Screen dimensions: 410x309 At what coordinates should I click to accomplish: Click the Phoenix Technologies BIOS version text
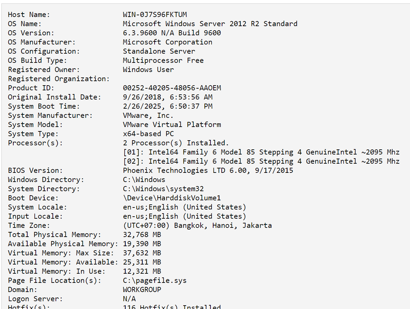(208, 170)
